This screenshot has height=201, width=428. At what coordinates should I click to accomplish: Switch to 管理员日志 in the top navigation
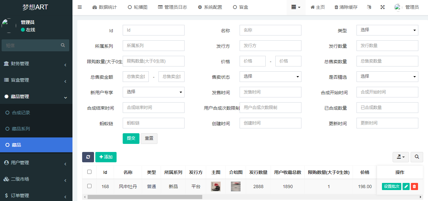(173, 7)
